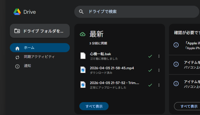Click the blue すべて表示 button under 最新
Viewport: 200px width, 115px height.
[94, 106]
